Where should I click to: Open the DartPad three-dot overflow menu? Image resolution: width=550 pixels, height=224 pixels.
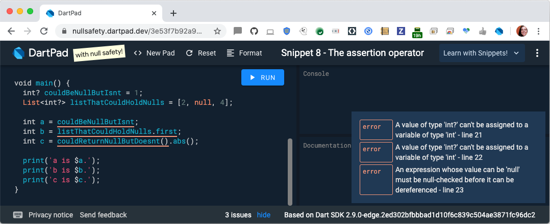[x=537, y=53]
